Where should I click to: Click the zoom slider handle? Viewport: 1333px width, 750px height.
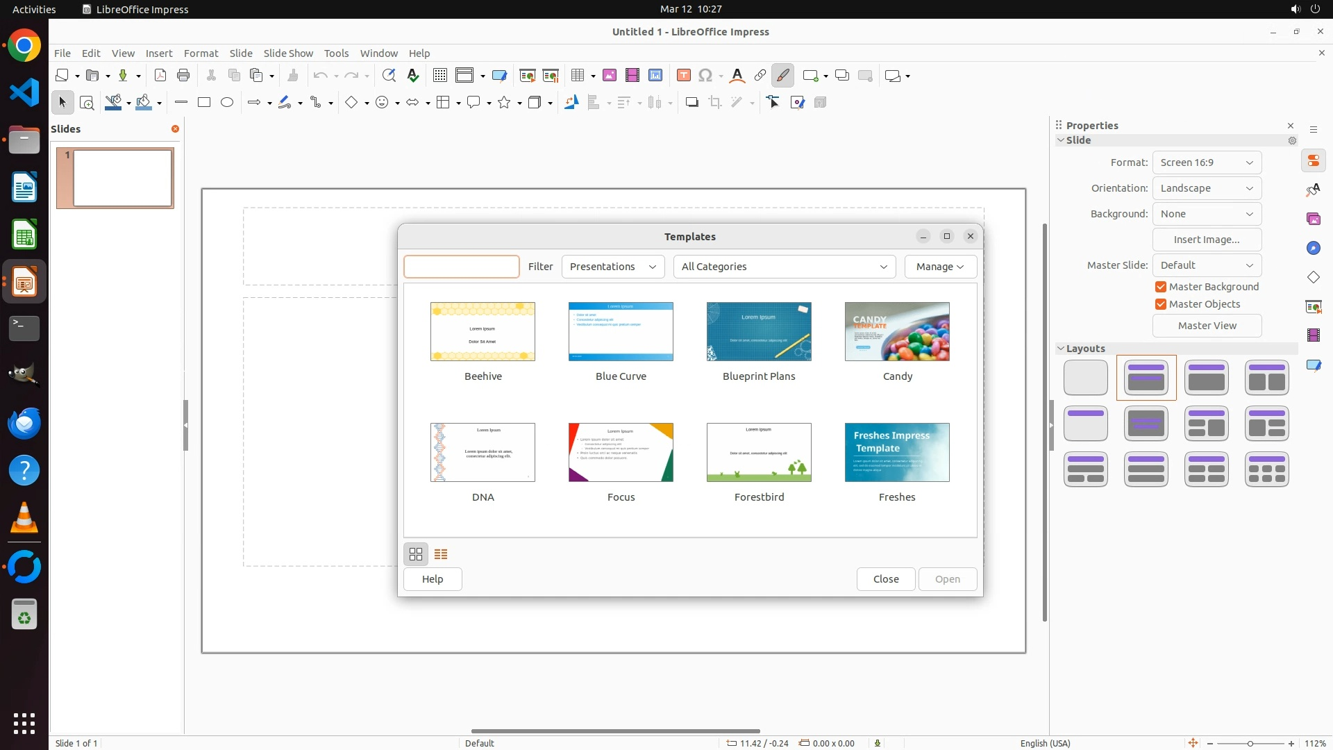[x=1250, y=744]
